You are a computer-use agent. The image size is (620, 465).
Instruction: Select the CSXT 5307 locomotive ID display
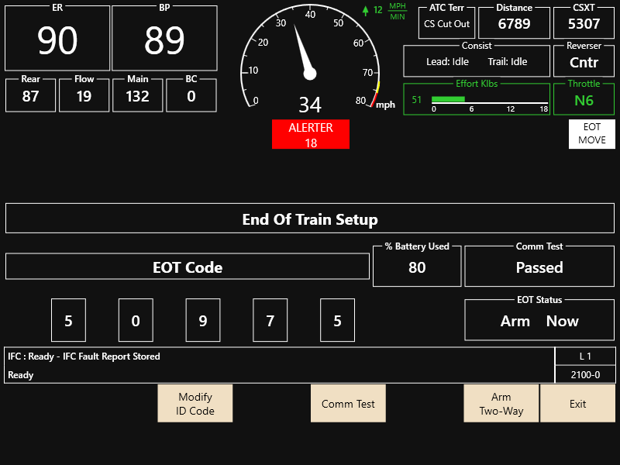(584, 22)
